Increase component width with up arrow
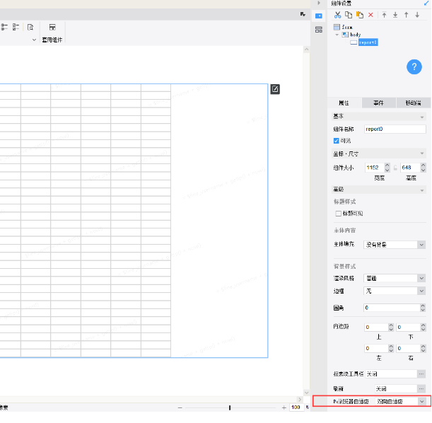Image resolution: width=432 pixels, height=423 pixels. pyautogui.click(x=387, y=166)
